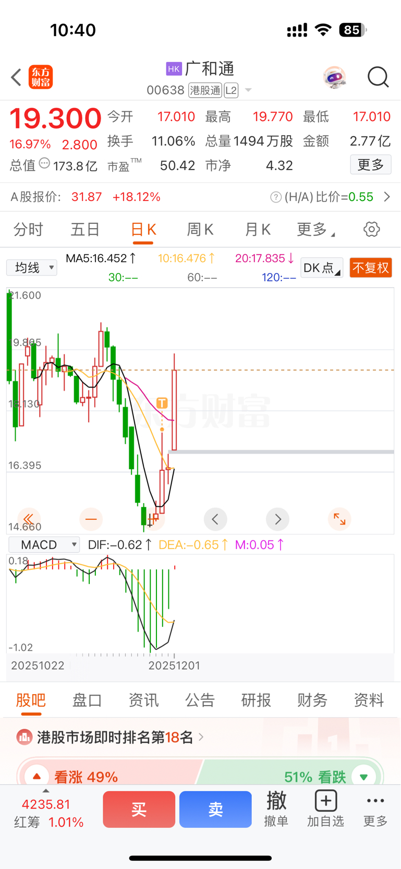Tap the orange T marker on chart

click(x=162, y=403)
